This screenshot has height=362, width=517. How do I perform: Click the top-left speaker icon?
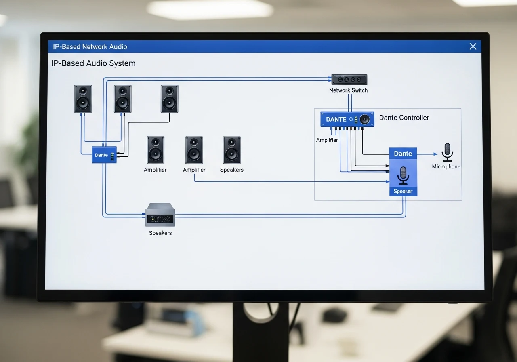click(83, 99)
